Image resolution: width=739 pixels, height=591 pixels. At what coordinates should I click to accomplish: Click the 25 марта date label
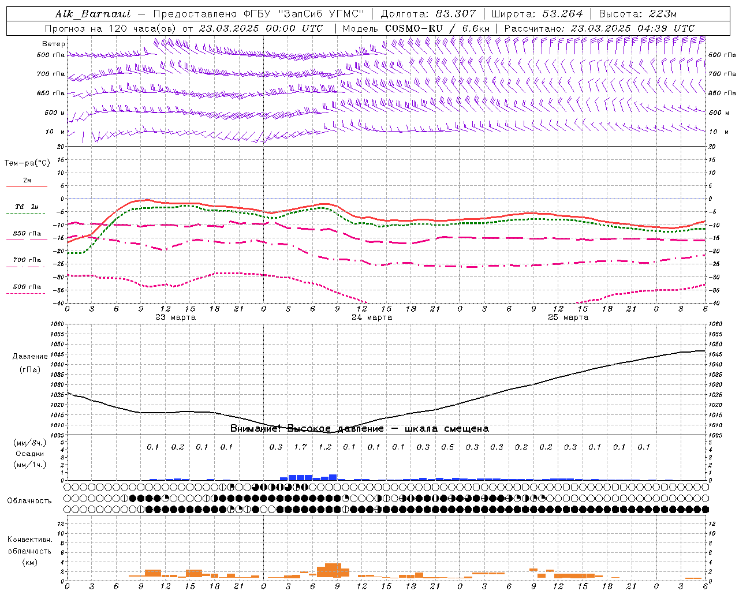pos(569,317)
